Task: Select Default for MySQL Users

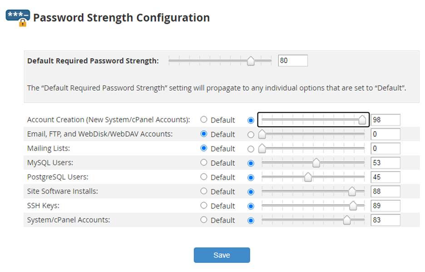Action: 204,163
